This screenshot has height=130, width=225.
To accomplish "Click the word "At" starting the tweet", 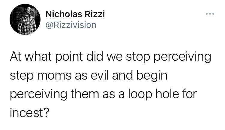I will (x=16, y=57).
